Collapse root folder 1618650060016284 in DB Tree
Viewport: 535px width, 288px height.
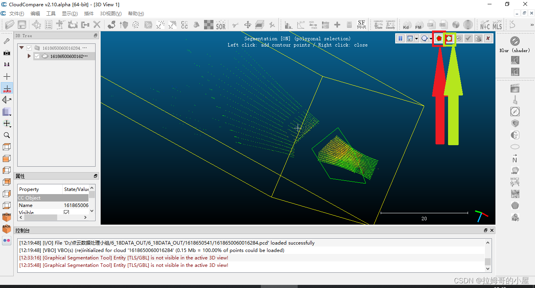(22, 48)
